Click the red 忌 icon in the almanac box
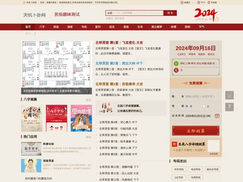Image resolution: width=243 pixels, height=182 pixels. point(176,70)
